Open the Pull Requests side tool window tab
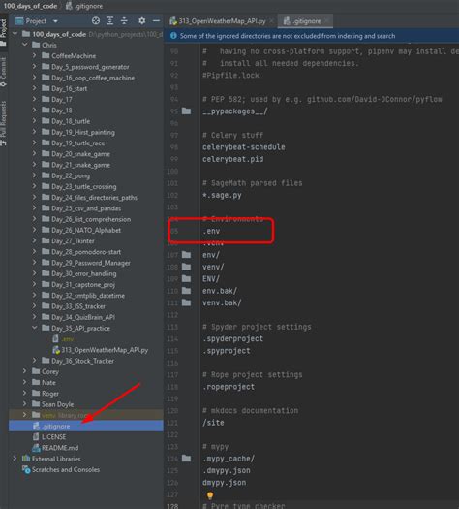The height and width of the screenshot is (509, 459). point(3,123)
